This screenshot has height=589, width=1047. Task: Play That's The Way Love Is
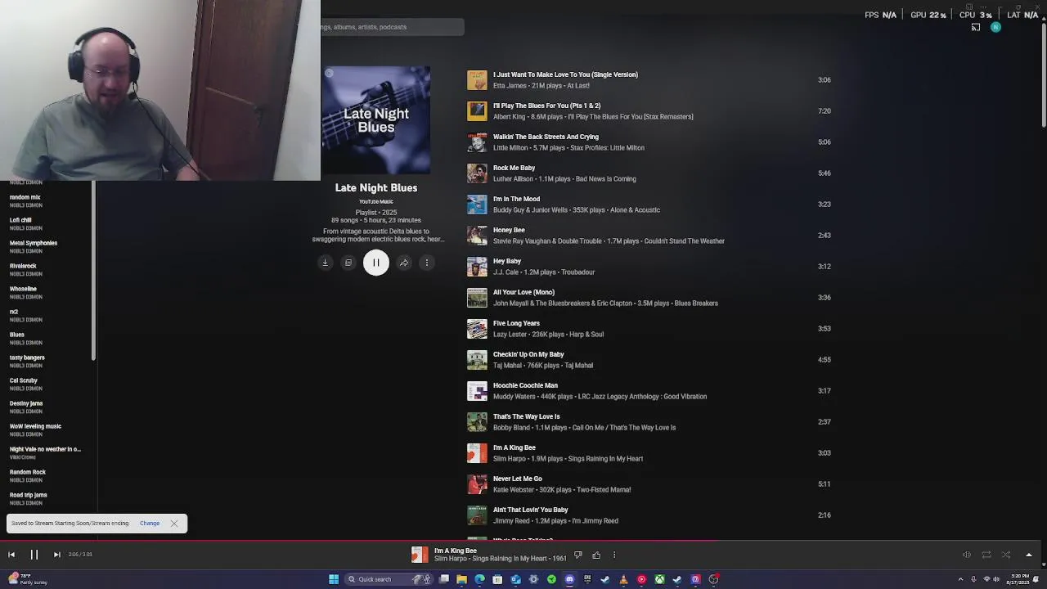point(526,416)
